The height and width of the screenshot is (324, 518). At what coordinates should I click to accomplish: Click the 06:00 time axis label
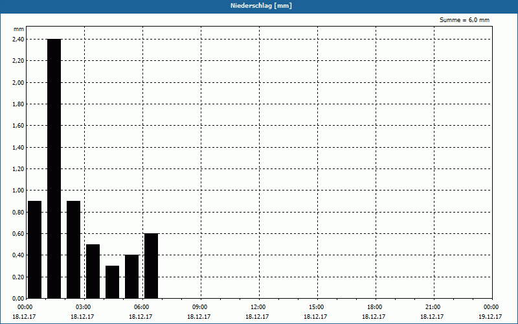(142, 307)
